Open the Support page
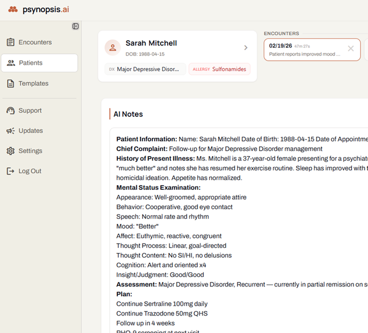Image resolution: width=368 pixels, height=333 pixels. coord(31,110)
